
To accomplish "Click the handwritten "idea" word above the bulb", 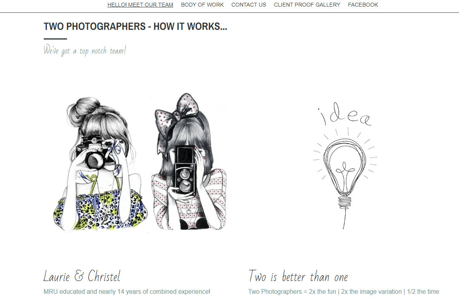I will (x=345, y=114).
